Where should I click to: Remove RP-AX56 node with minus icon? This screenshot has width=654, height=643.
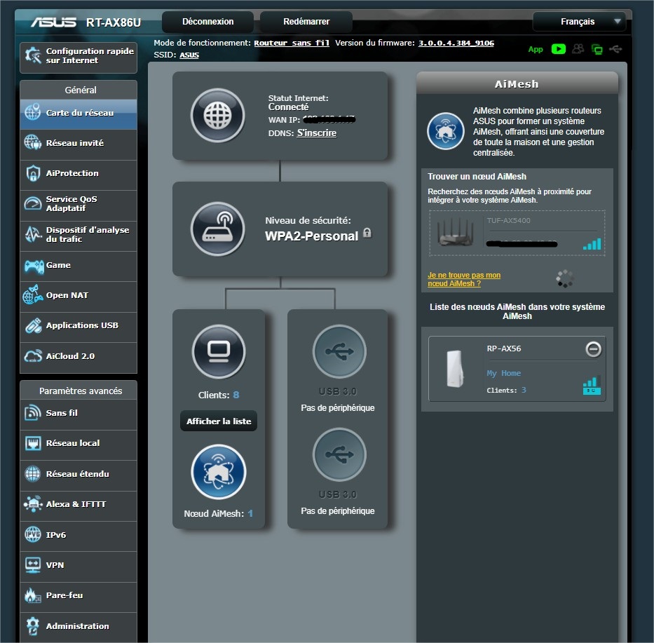pyautogui.click(x=593, y=348)
